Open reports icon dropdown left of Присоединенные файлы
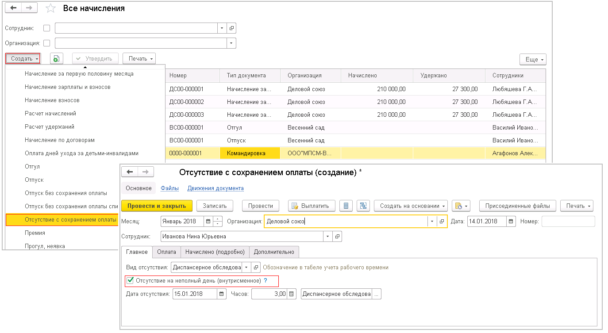Viewport: 608px width, 333px height. [461, 206]
